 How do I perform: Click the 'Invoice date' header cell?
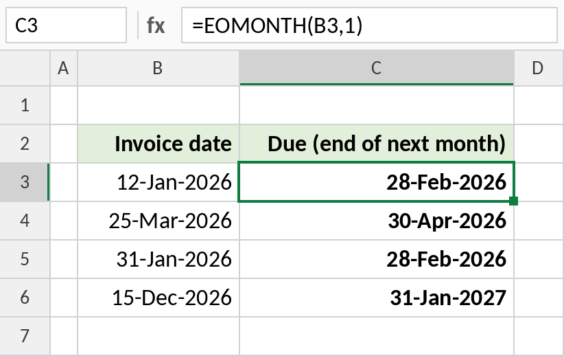158,144
